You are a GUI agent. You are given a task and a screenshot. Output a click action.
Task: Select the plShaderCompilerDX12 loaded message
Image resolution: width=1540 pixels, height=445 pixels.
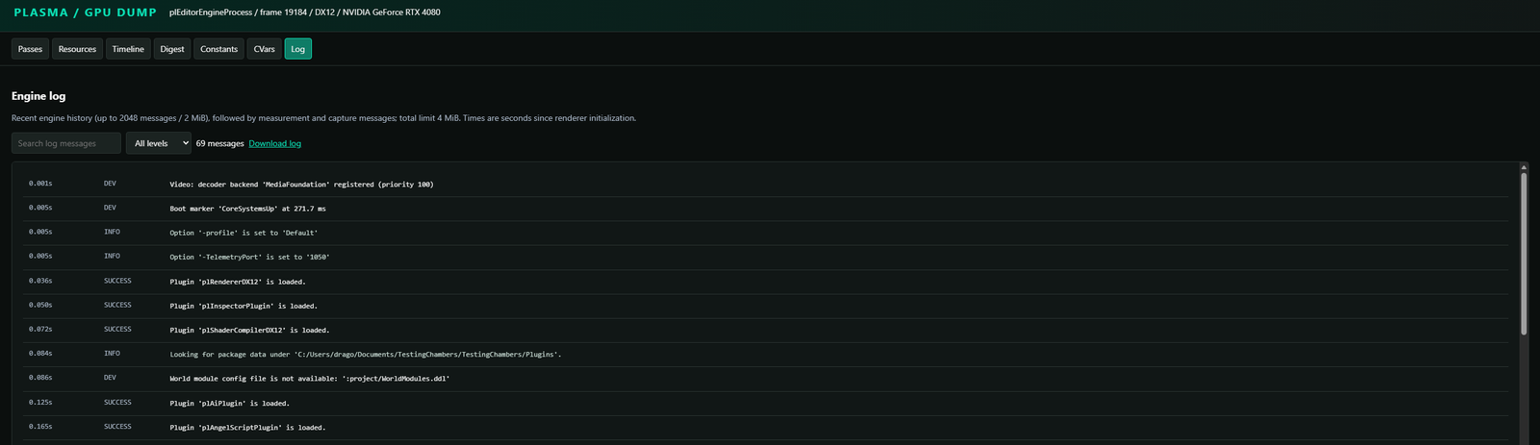click(249, 330)
